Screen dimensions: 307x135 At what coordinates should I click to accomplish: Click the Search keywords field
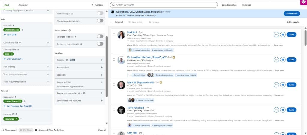[x=164, y=5]
